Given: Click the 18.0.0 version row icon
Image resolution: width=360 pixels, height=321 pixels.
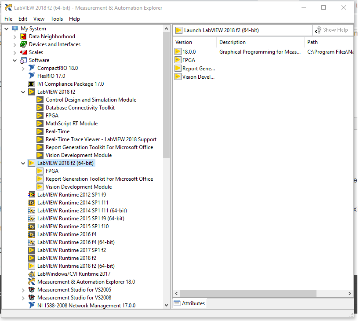Looking at the screenshot, I should click(x=178, y=51).
